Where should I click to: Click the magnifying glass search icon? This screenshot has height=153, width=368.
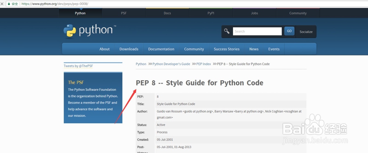point(227,31)
